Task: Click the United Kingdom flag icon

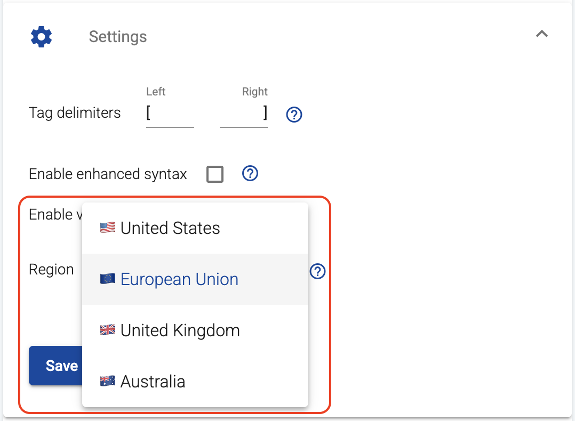Action: pos(107,329)
